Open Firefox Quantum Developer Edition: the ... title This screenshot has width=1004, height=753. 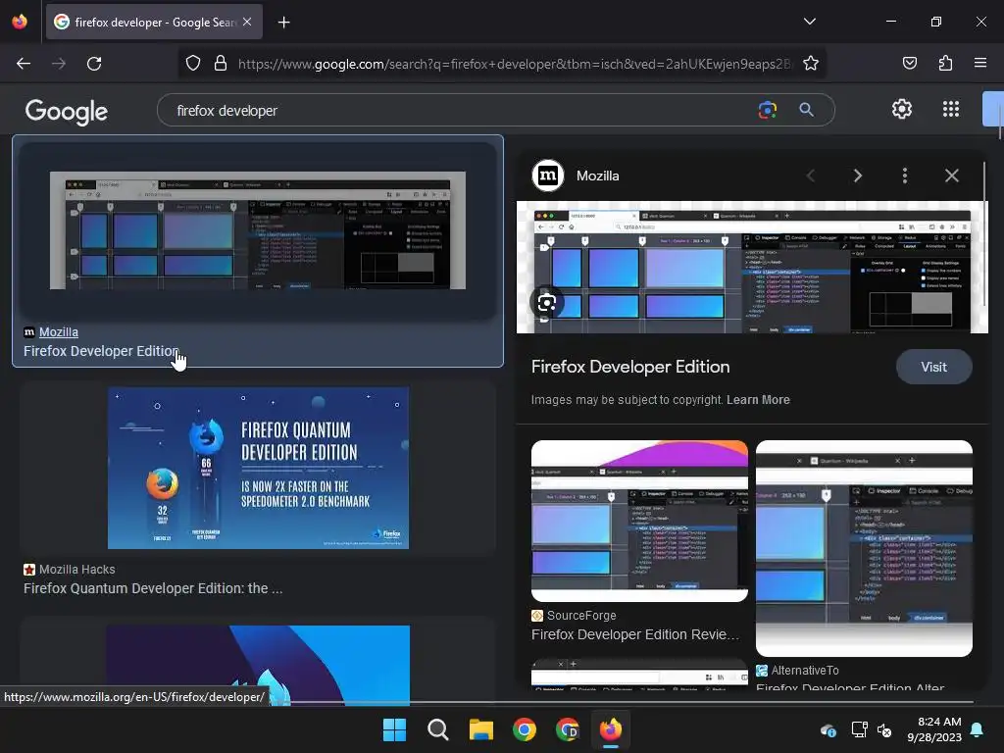pyautogui.click(x=152, y=588)
